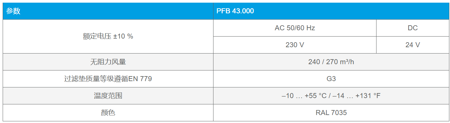The width and height of the screenshot is (450, 123).
Task: Click the 额定电压 ±10 % row label
Action: click(x=108, y=36)
